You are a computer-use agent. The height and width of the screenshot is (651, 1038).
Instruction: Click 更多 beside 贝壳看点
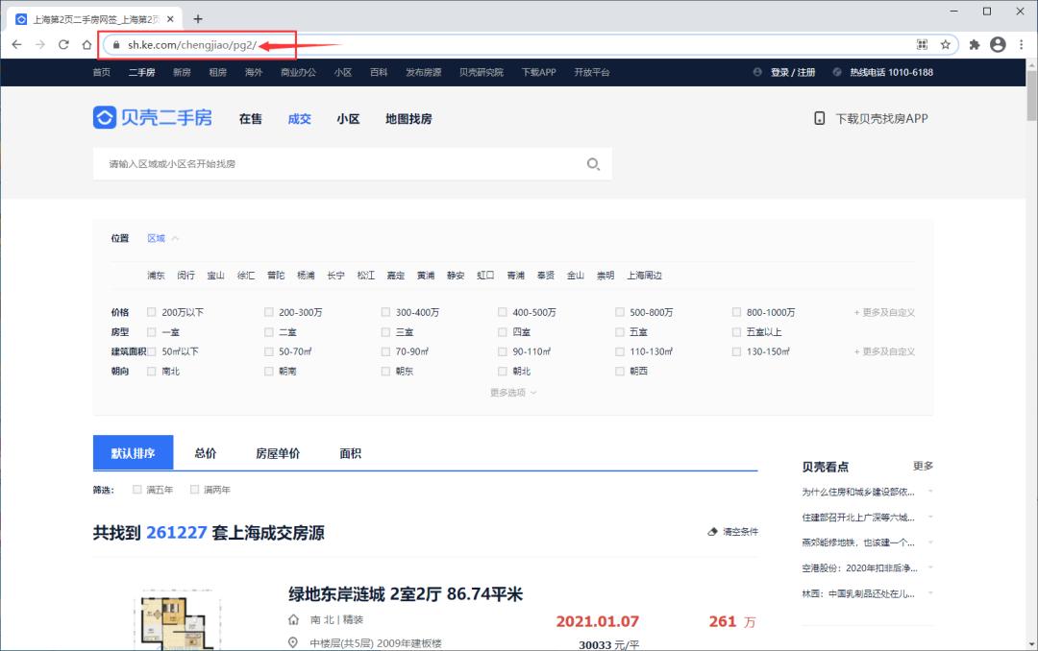923,466
